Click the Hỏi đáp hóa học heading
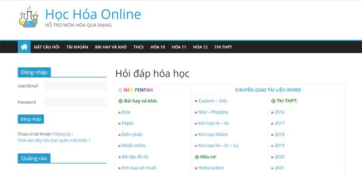The image size is (362, 174). (x=152, y=74)
